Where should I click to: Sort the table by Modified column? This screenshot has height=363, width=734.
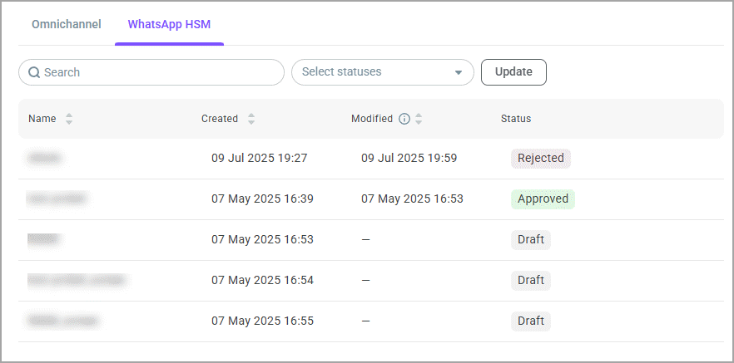point(419,119)
